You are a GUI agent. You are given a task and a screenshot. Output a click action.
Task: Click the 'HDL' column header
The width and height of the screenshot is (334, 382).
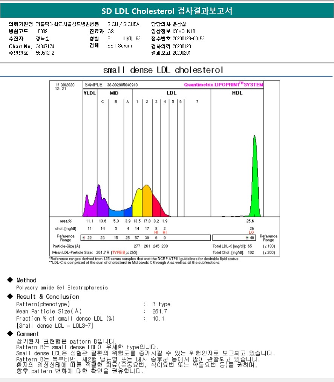pyautogui.click(x=237, y=93)
